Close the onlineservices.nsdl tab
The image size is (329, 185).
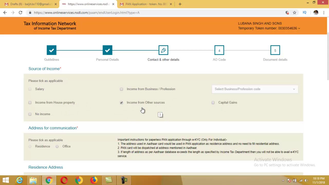click(x=113, y=4)
